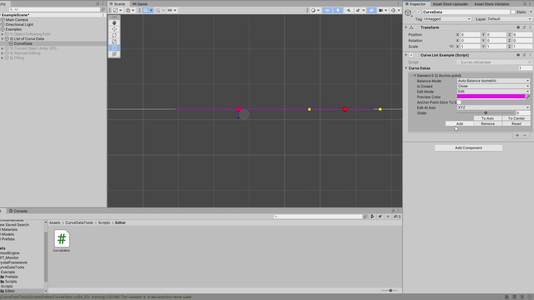
Task: Open the Layer dropdown Default
Action: coord(510,19)
